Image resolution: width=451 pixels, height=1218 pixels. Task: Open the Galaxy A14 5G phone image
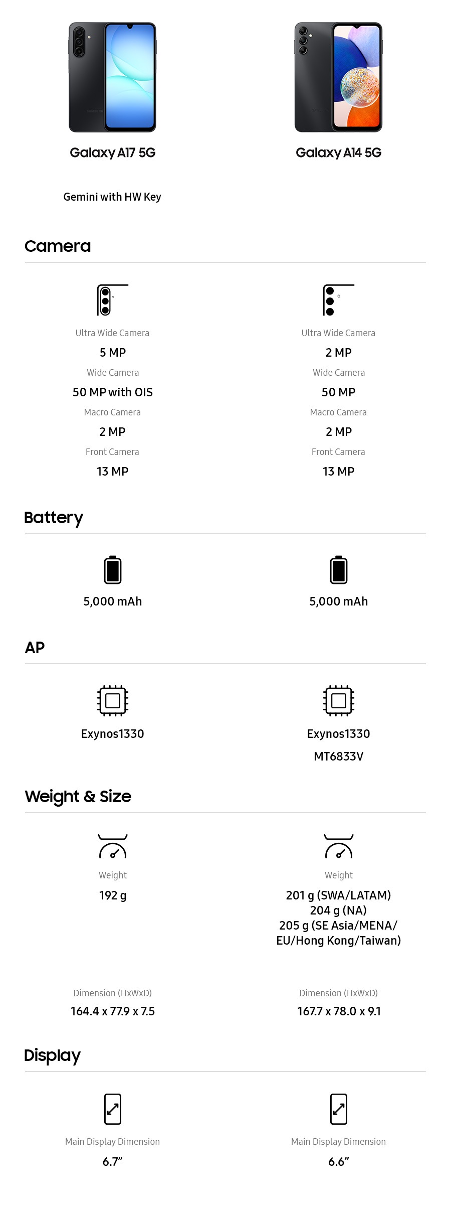(x=338, y=77)
